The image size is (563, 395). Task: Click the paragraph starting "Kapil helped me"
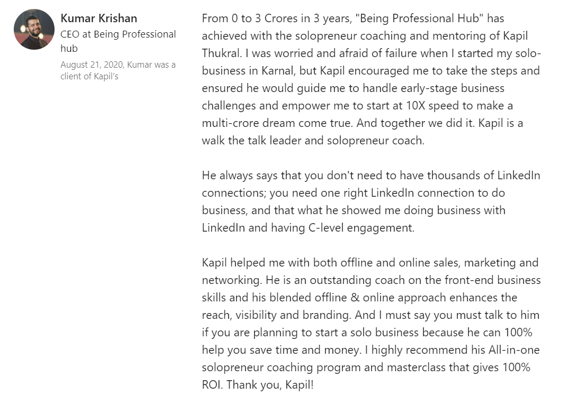(371, 323)
